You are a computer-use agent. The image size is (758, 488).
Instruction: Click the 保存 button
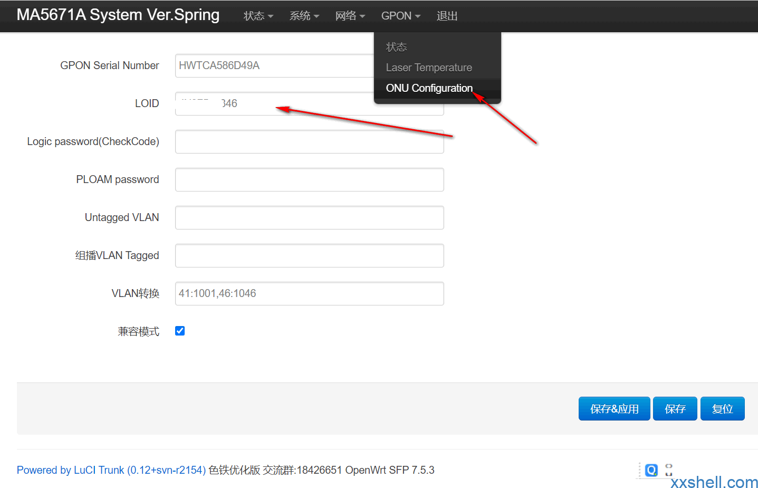click(675, 409)
